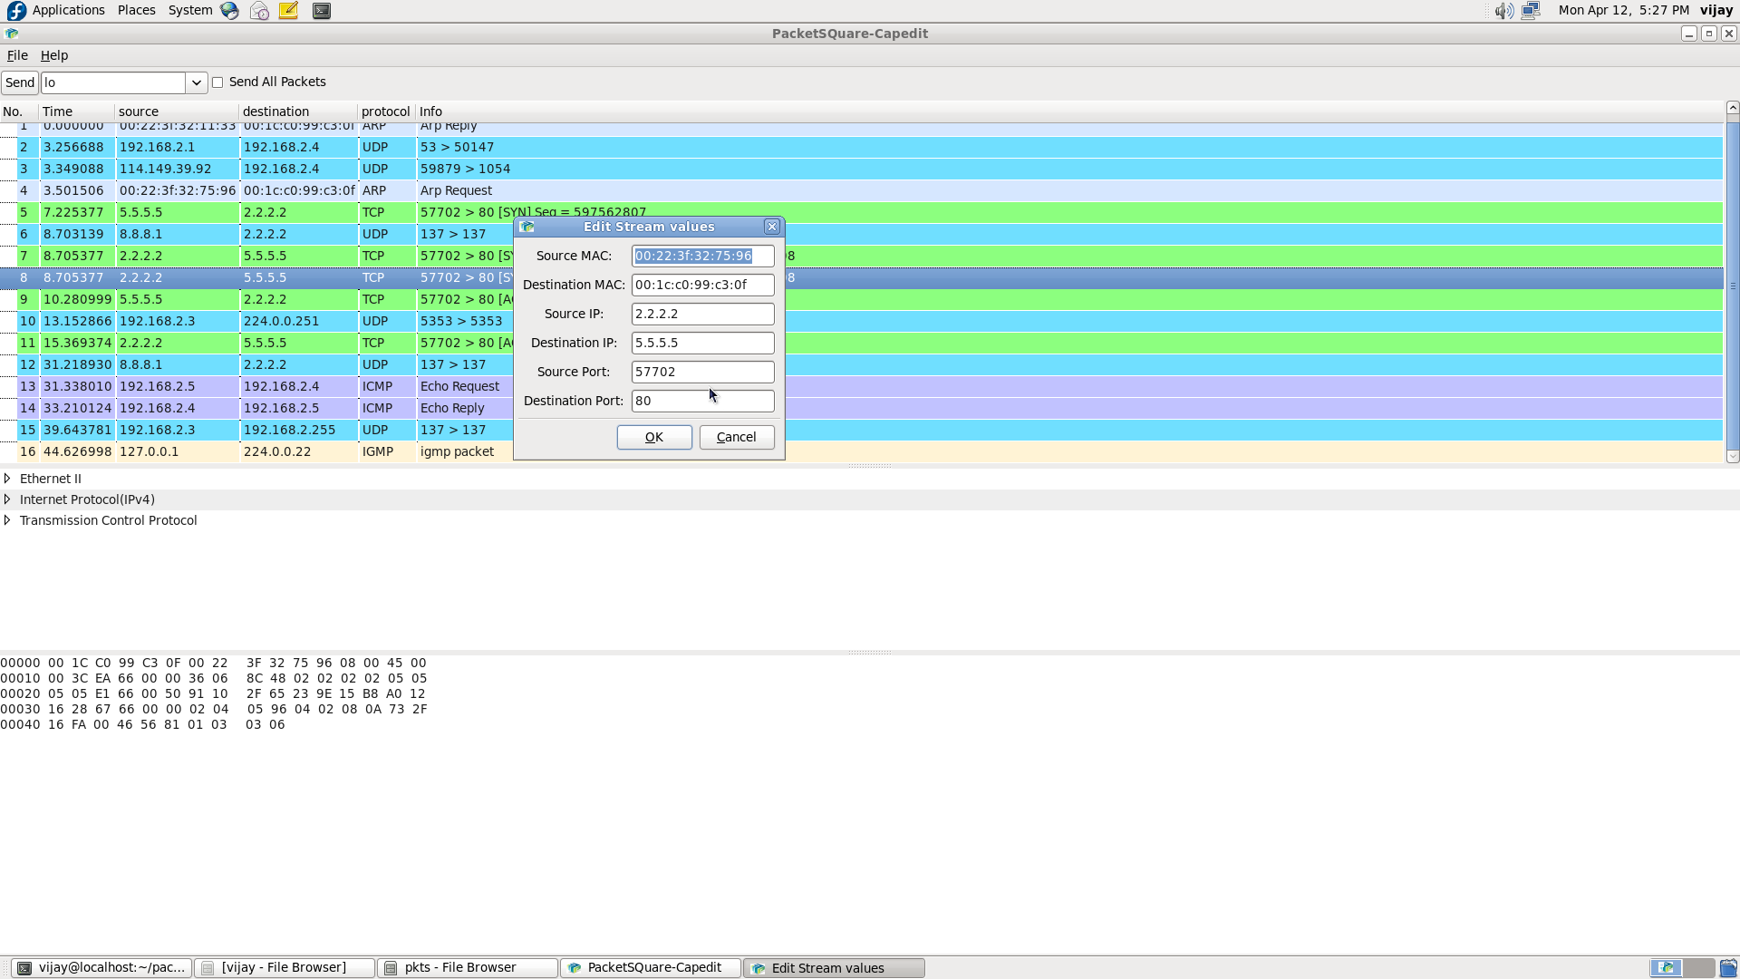Open the Applications menu
The height and width of the screenshot is (979, 1740).
click(68, 10)
